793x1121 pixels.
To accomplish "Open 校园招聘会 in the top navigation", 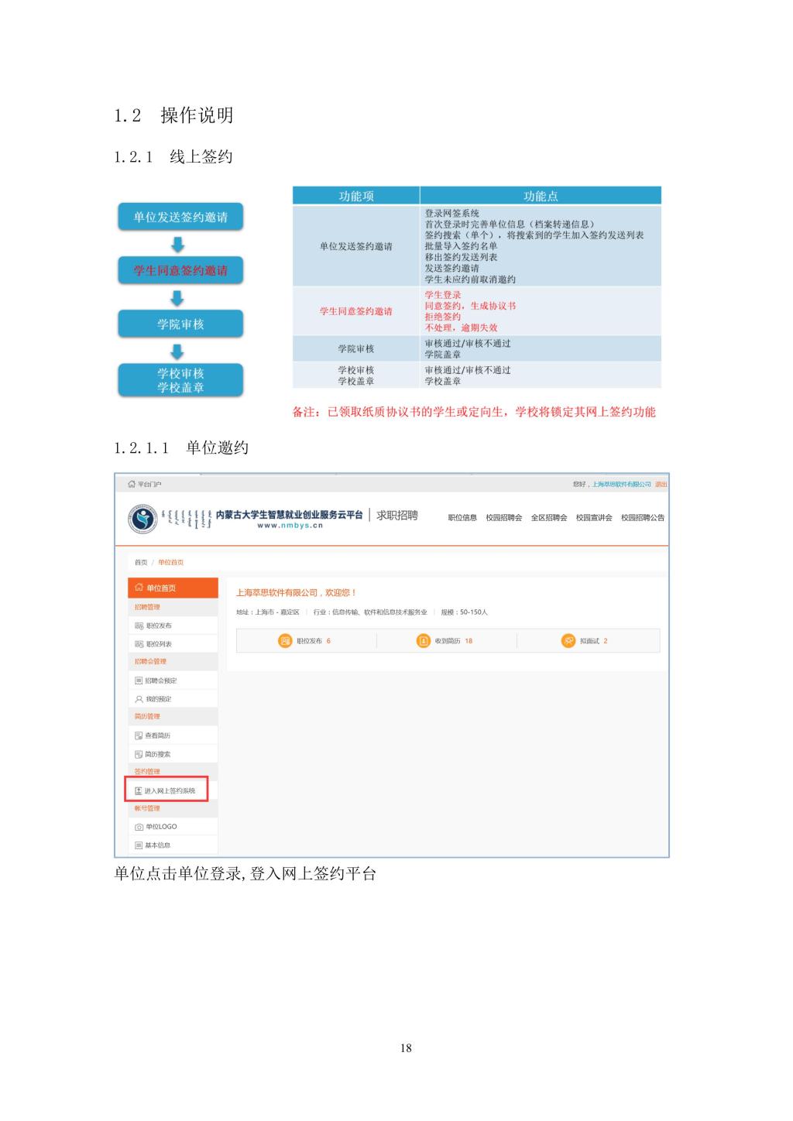I will tap(504, 518).
